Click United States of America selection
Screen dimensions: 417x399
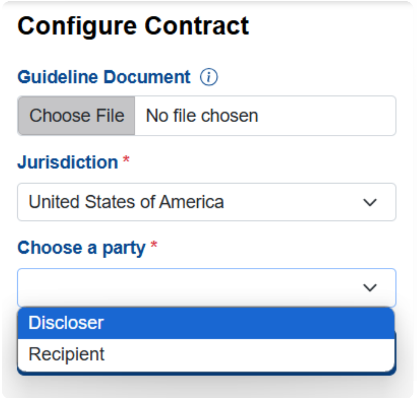126,202
